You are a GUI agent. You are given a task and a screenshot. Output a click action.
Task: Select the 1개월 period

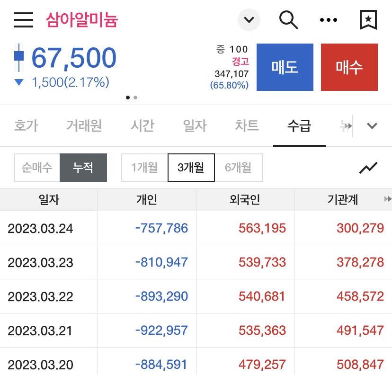click(x=144, y=168)
